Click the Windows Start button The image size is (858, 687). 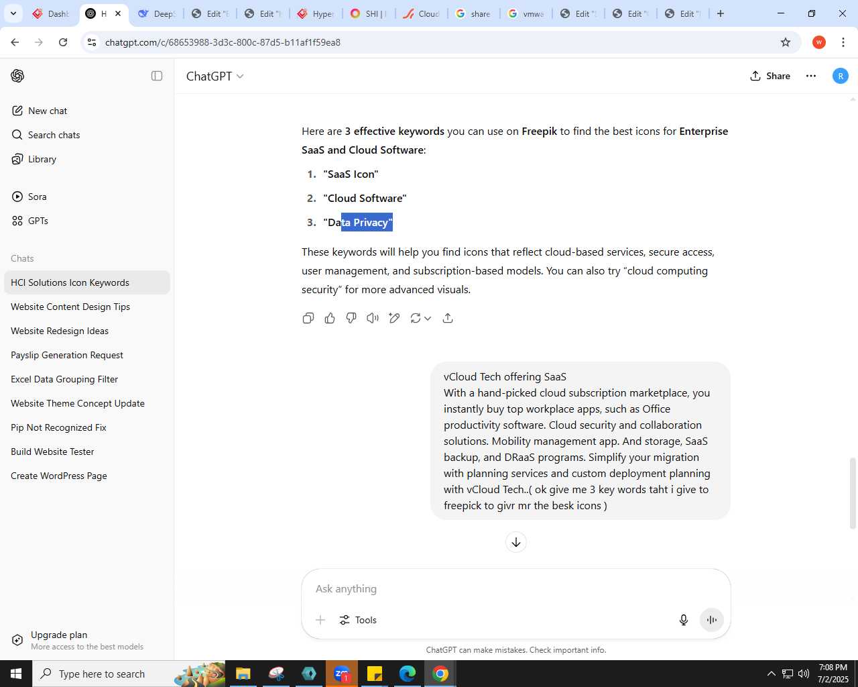pos(16,674)
